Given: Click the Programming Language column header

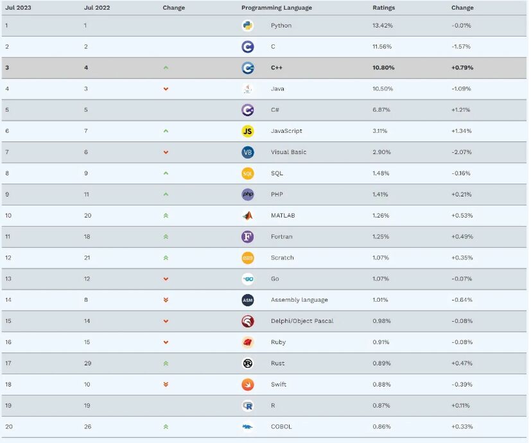Looking at the screenshot, I should [x=277, y=8].
